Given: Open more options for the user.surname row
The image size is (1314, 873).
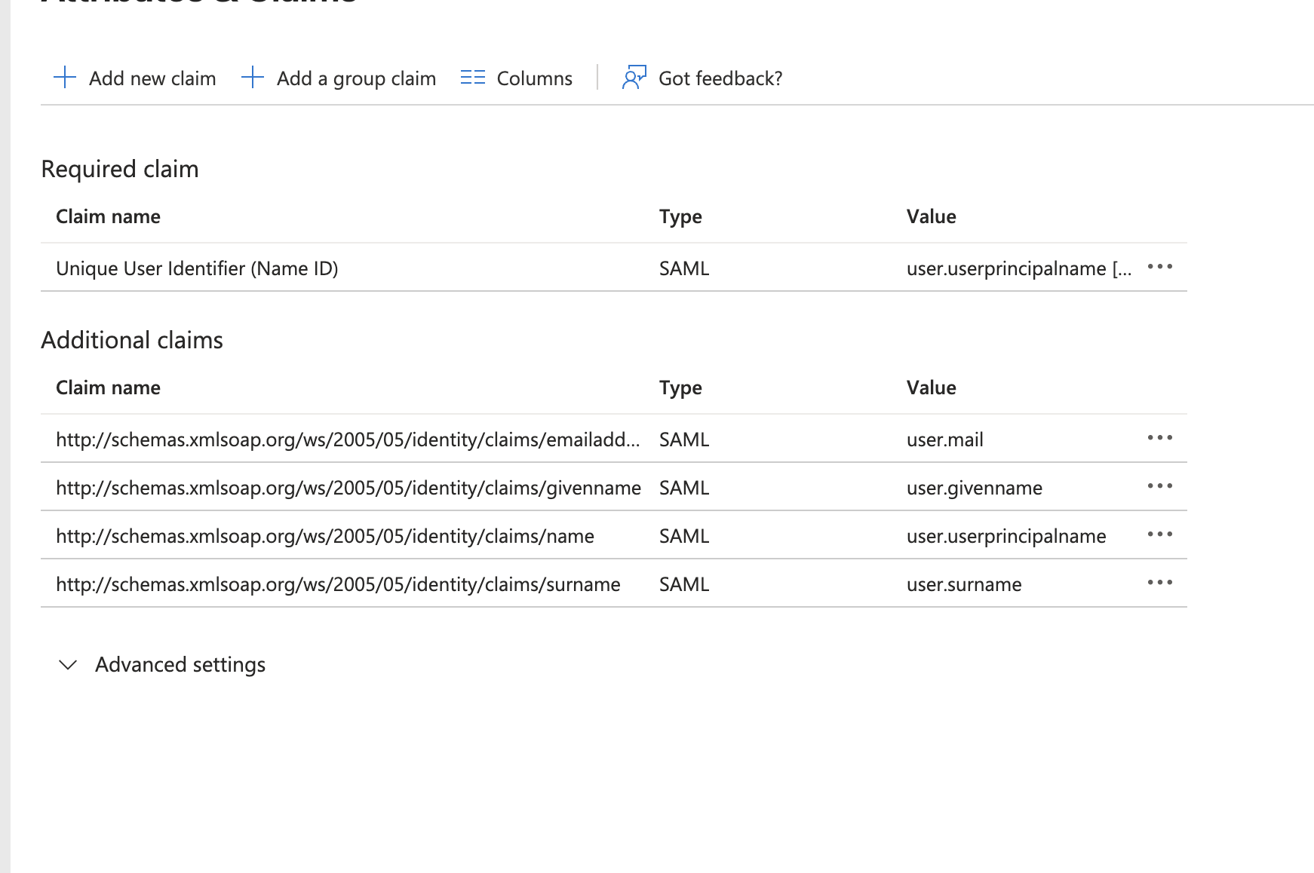Looking at the screenshot, I should [x=1159, y=583].
